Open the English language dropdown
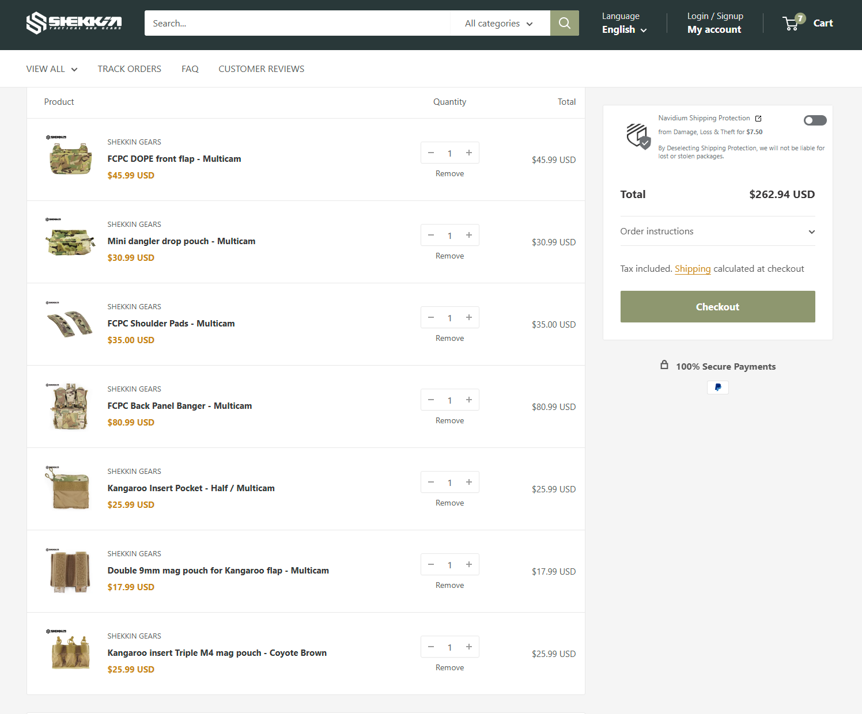The image size is (862, 714). click(x=624, y=30)
